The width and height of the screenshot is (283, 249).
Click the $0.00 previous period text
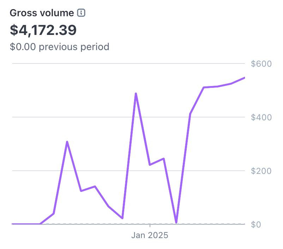pos(59,47)
